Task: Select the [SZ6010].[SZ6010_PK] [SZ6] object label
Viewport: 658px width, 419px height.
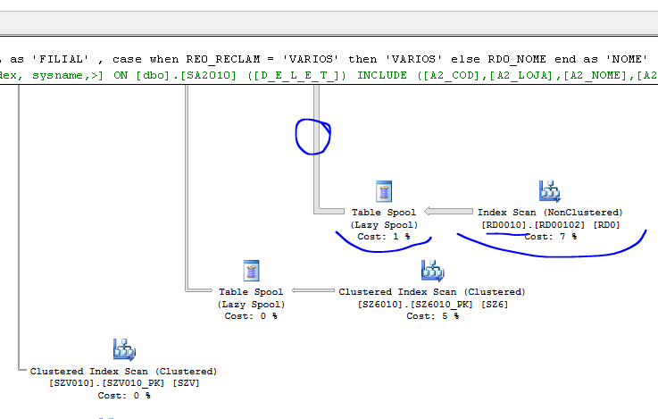Action: point(432,304)
